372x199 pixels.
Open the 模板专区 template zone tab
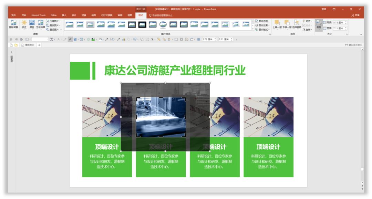(28, 45)
